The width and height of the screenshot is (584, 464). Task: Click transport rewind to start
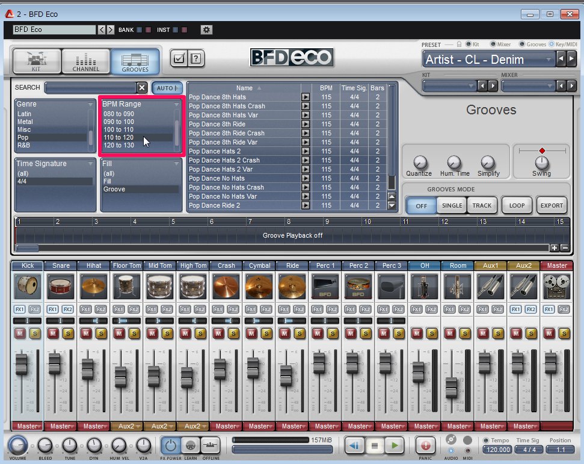[354, 445]
